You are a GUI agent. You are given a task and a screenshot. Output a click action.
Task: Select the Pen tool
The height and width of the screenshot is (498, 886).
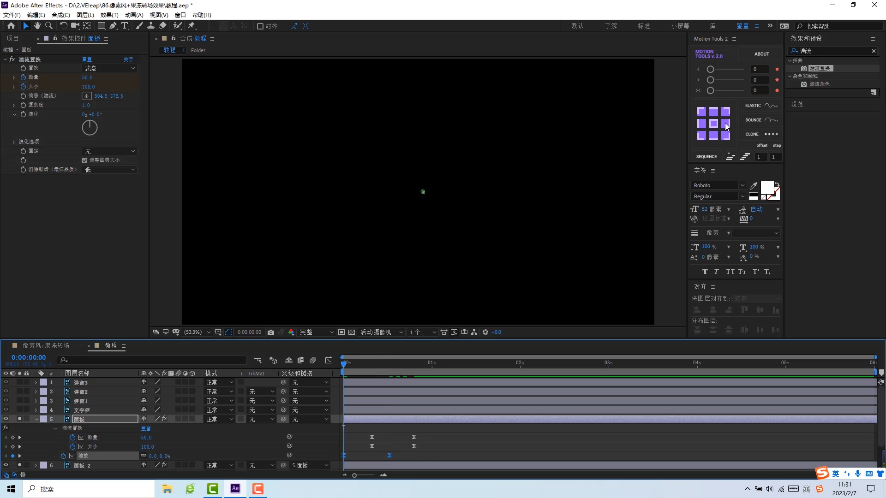113,26
